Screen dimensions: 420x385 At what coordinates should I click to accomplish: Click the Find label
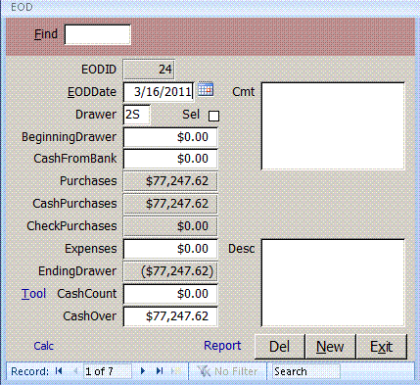click(46, 34)
